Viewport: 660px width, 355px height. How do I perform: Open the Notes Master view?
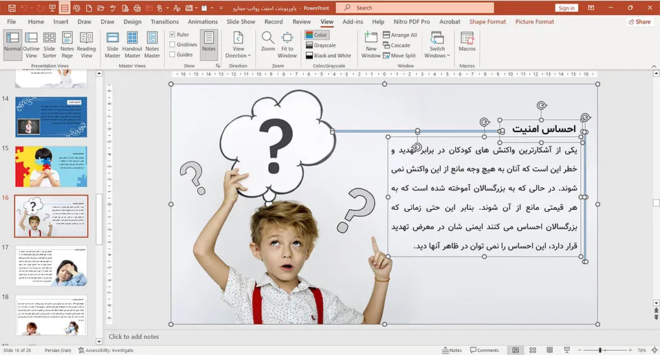pos(152,45)
